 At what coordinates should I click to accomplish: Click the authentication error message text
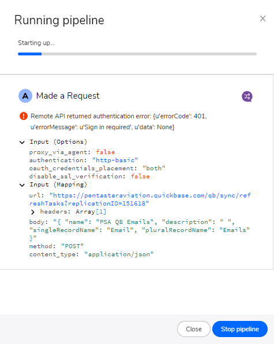point(119,122)
